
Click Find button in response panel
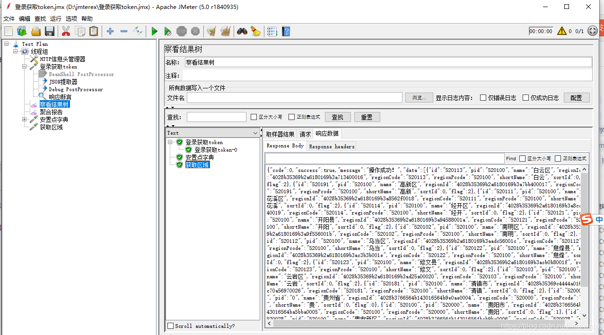pyautogui.click(x=511, y=159)
